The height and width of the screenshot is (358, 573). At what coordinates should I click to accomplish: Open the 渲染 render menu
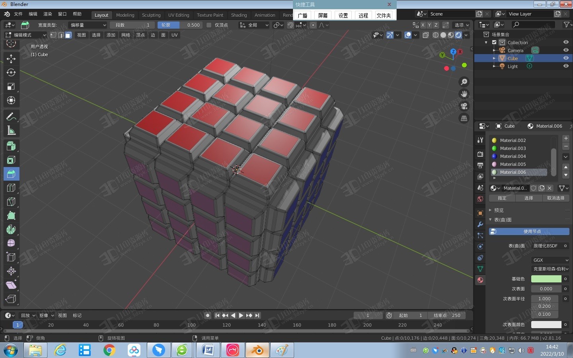[48, 14]
